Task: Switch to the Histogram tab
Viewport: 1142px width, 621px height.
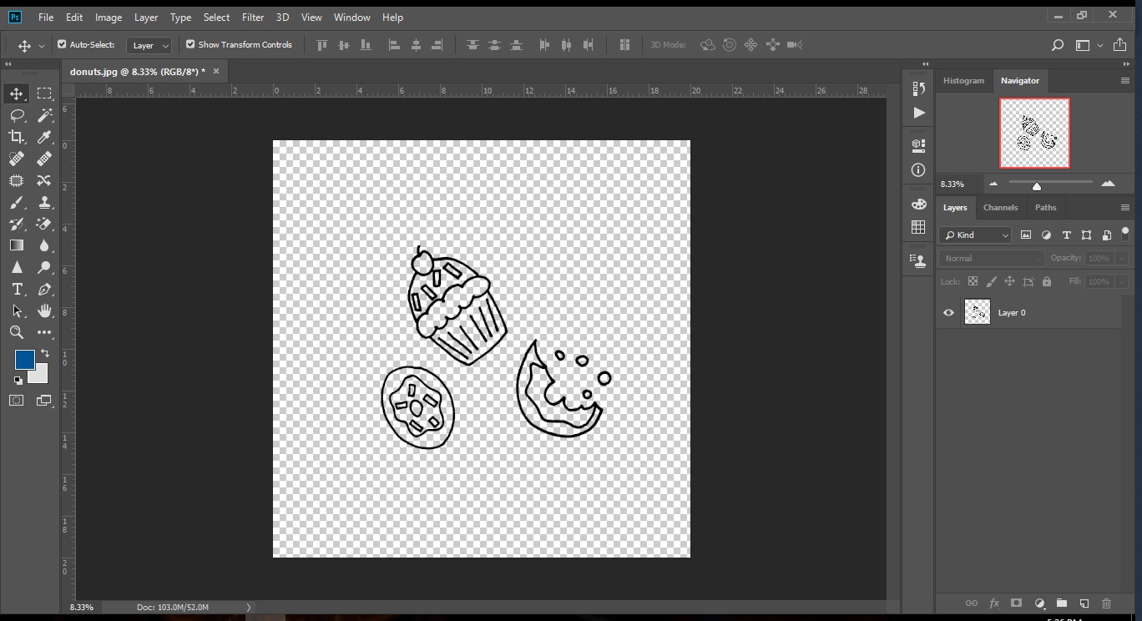Action: 963,81
